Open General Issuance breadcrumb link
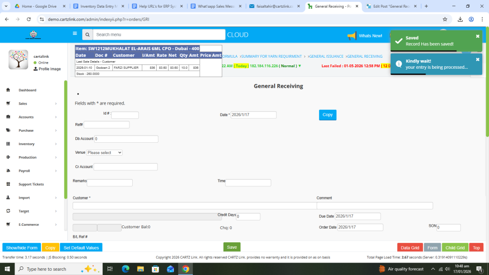This screenshot has height=275, width=489. click(x=326, y=56)
